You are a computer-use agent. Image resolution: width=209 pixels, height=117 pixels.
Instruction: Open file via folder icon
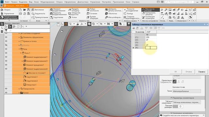[x=24, y=10]
